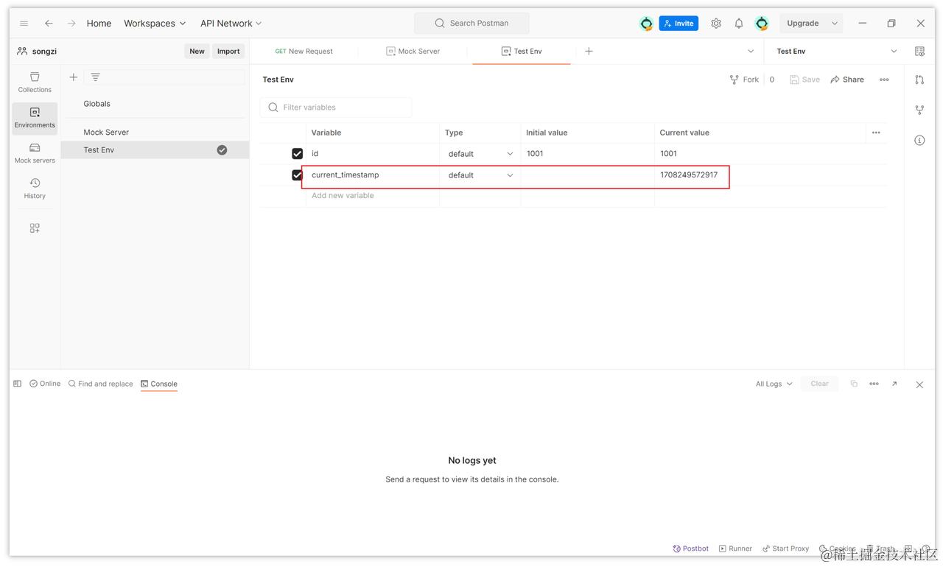Click Start Proxy in the status bar
Viewport: 943px width, 567px height.
785,549
